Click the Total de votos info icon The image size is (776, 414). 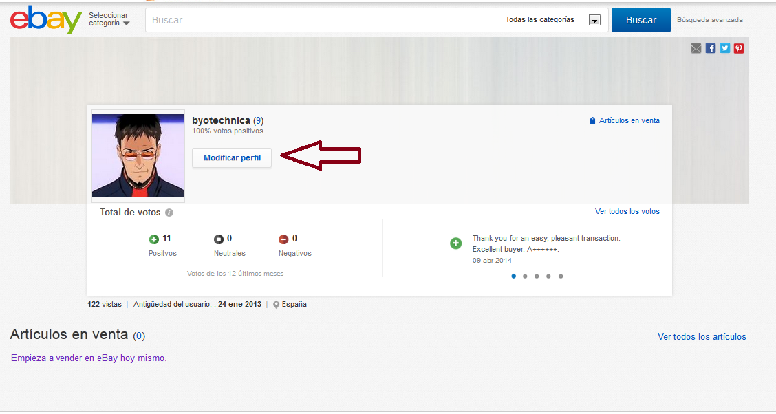[x=169, y=213]
